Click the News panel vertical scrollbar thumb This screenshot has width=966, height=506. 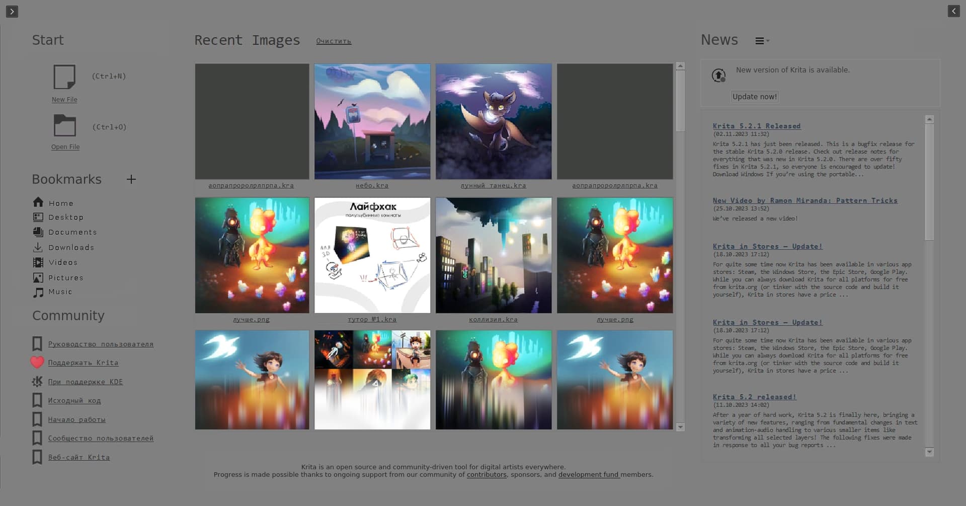929,182
